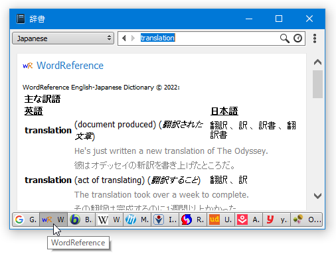Go back with the left arrow
Viewport: 336px width, 256px height.
pos(124,38)
